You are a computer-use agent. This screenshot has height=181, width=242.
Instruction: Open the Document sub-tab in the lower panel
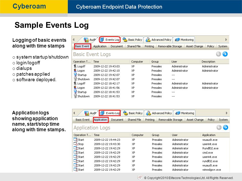pyautogui.click(x=117, y=120)
